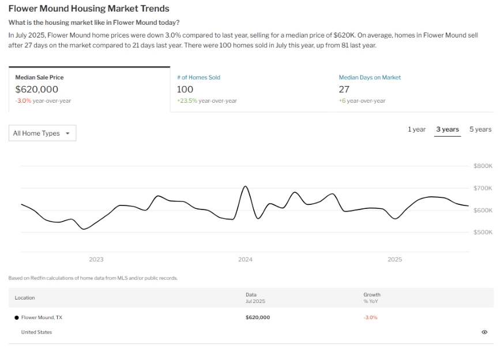Select the 3 years time range

[x=447, y=129]
